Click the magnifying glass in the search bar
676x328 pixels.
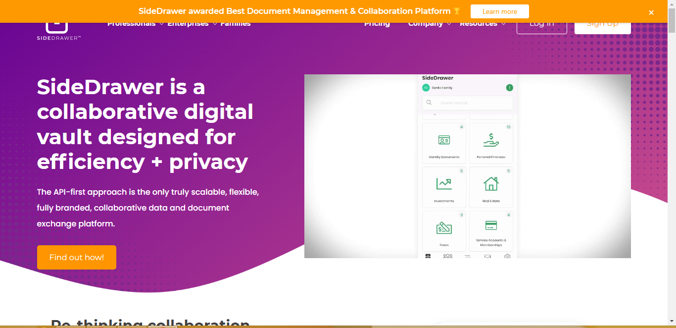tap(429, 103)
